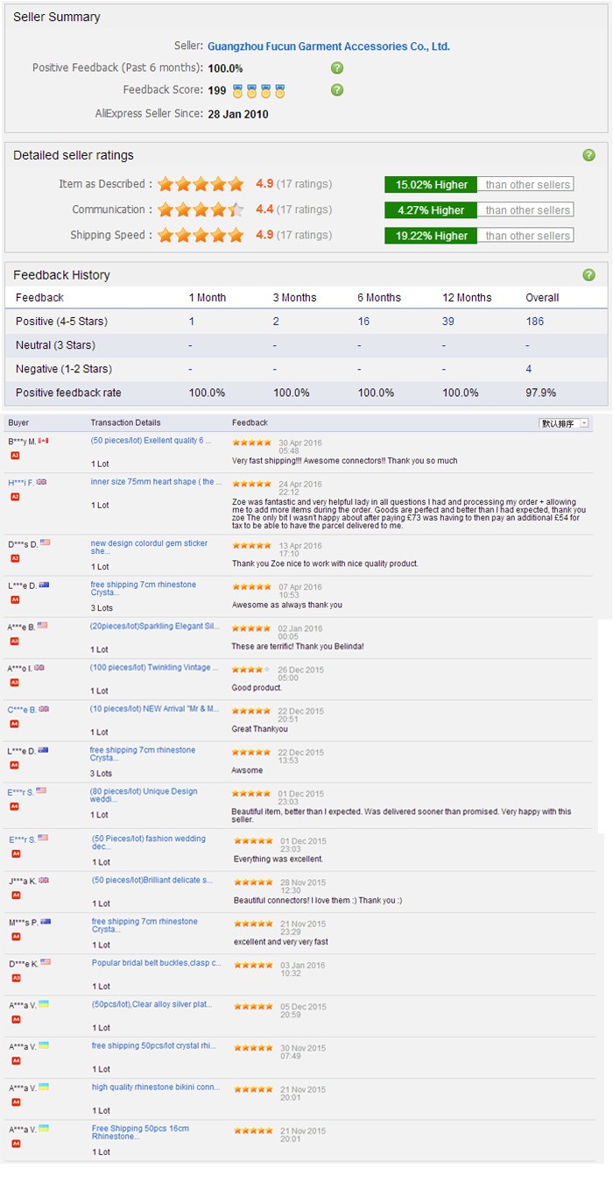Open product 'Free Shipping 50pcs 16cm Rhinestone'
The height and width of the screenshot is (1183, 613).
(x=140, y=1132)
